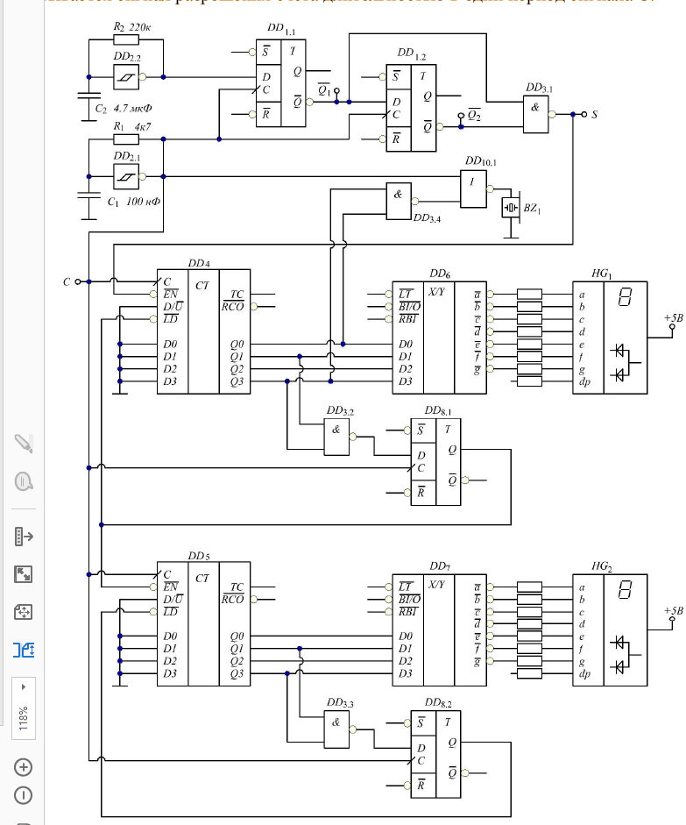Click the DD3.2 gate label
This screenshot has width=686, height=825.
[x=340, y=410]
